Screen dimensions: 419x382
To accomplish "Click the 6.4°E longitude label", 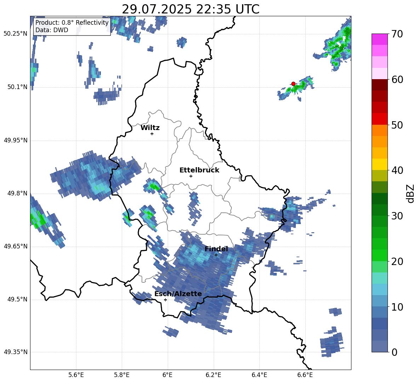I will pos(259,375).
